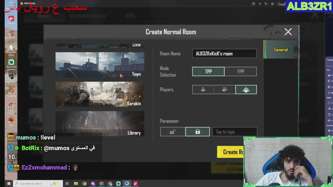Open the Windows Start menu
Screen dimensions: 333x187
9,184
